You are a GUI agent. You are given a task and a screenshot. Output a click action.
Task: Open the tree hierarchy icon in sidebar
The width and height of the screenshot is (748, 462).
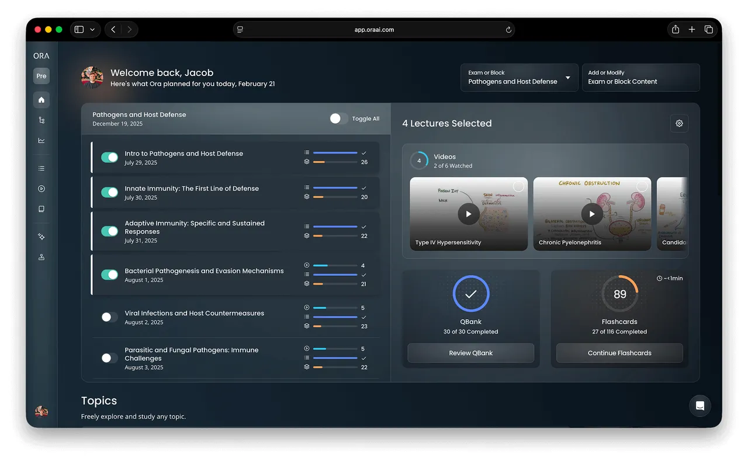click(x=41, y=120)
